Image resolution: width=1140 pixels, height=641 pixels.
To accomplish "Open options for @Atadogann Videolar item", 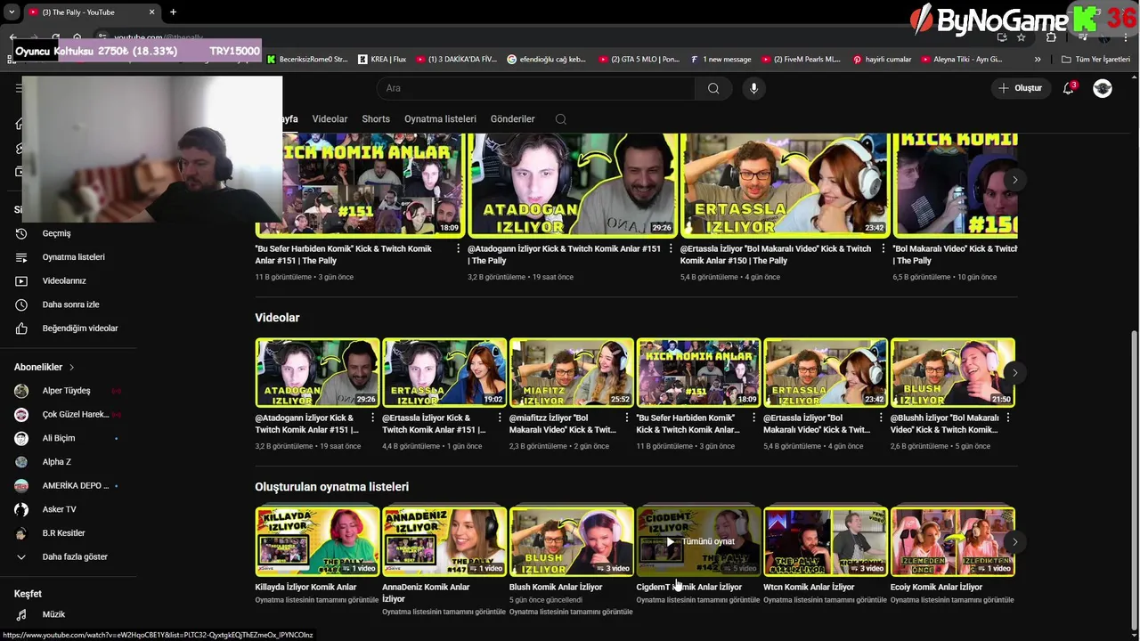I will coord(372,418).
